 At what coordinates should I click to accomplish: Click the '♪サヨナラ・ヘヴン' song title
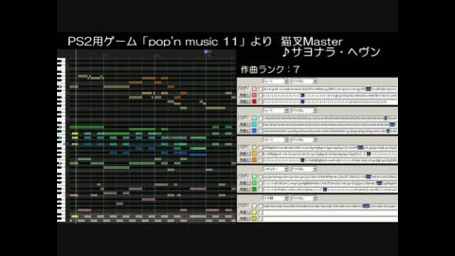pos(331,52)
